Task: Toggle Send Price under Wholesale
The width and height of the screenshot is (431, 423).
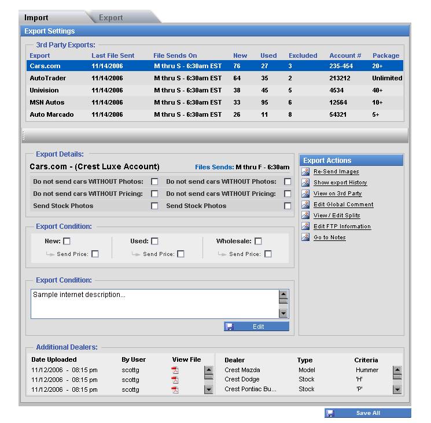Action: (268, 254)
